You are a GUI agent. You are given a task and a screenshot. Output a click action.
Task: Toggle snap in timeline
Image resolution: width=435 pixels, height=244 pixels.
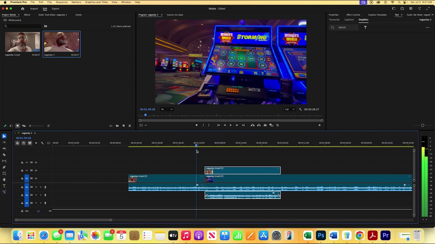(23, 143)
